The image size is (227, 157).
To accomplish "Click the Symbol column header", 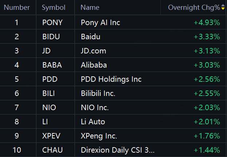I will [53, 8].
